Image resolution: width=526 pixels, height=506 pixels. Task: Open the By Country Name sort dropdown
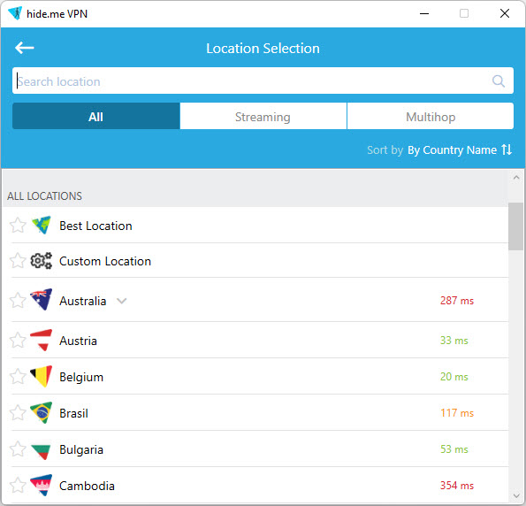(x=452, y=150)
